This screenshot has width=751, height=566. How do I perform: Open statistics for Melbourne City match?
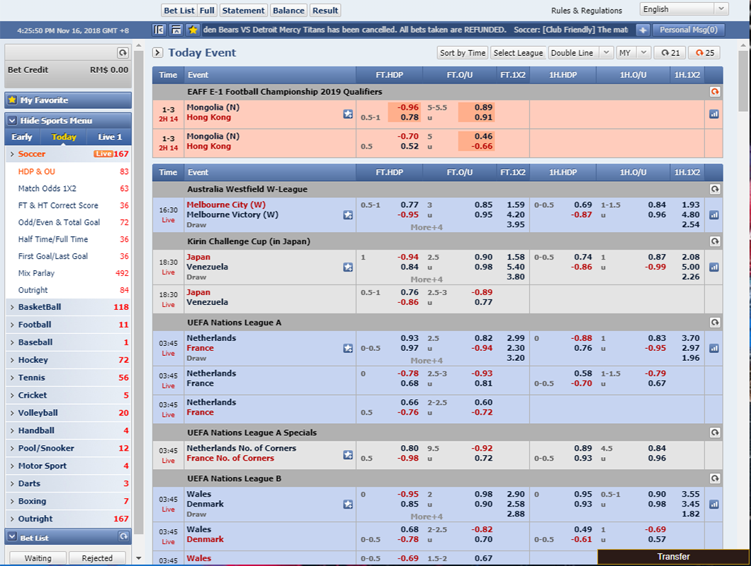713,214
